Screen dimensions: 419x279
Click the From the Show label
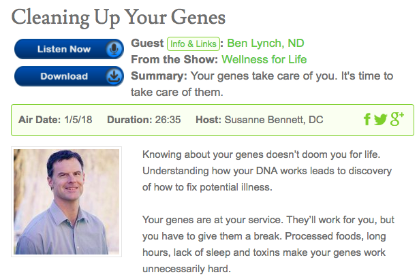click(174, 59)
